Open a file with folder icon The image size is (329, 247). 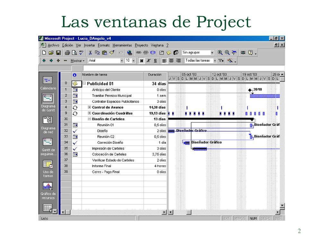tap(51, 53)
